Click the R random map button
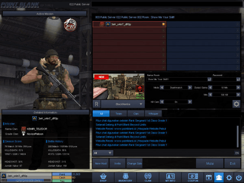The width and height of the screenshot is (244, 183). pyautogui.click(x=97, y=104)
